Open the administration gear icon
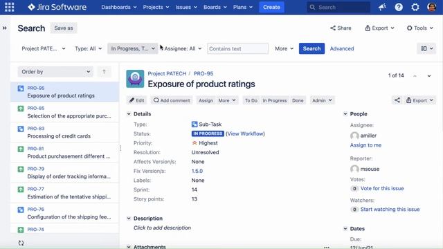Screen dimensions: 443x249 415,7
